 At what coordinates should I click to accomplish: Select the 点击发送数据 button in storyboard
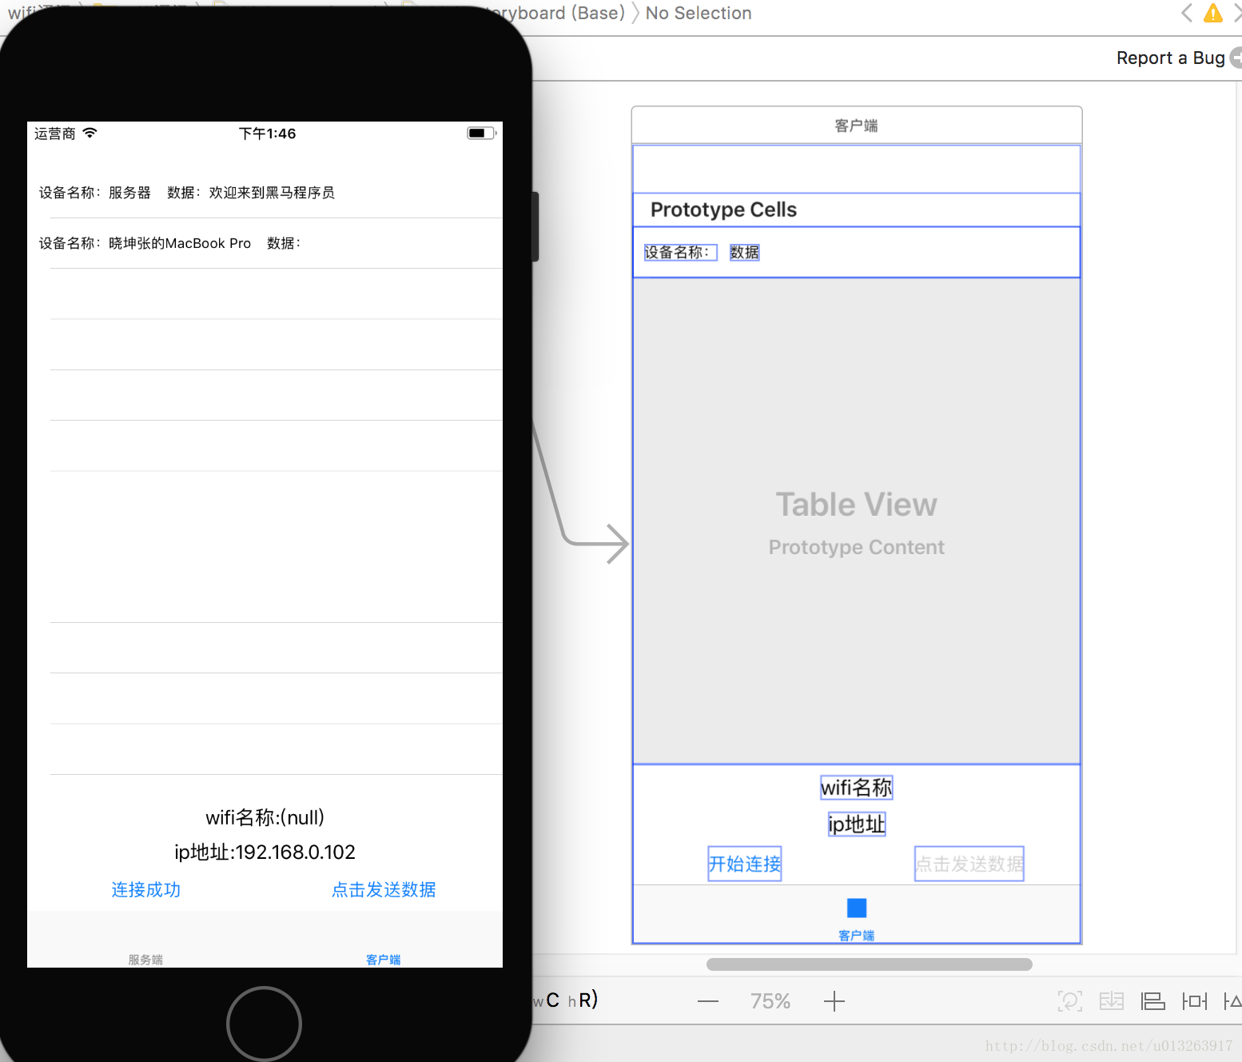tap(969, 864)
